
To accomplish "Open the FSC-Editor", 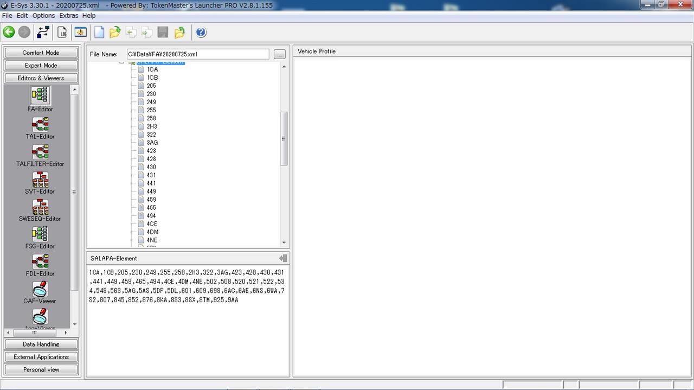I will coord(40,238).
